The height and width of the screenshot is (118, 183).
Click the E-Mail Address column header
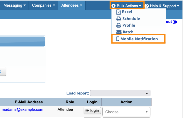pos(29,102)
